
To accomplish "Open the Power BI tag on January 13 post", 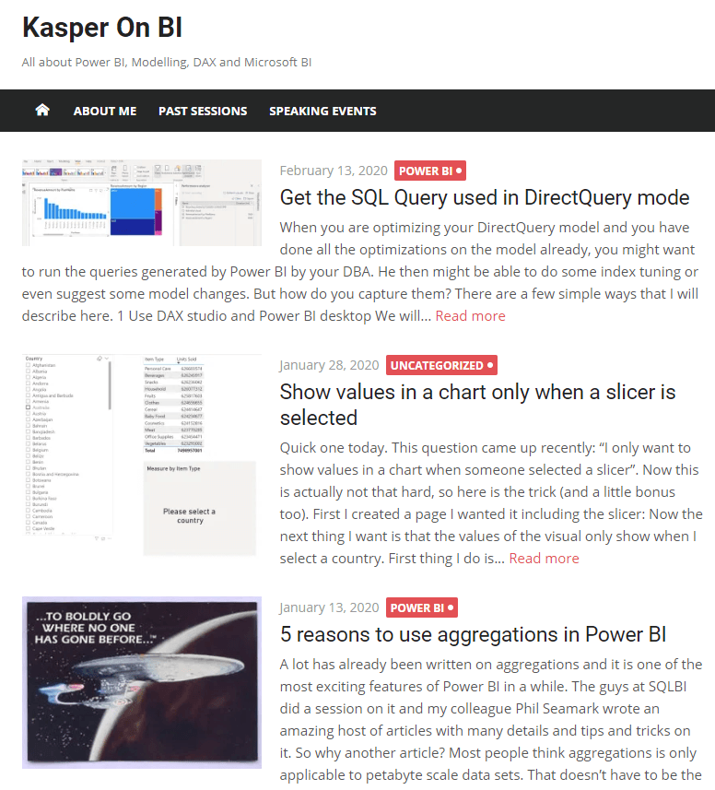I will (x=422, y=607).
